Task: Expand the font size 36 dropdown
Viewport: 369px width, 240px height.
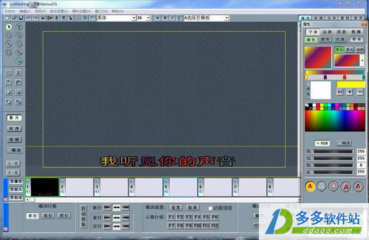Action: 148,18
